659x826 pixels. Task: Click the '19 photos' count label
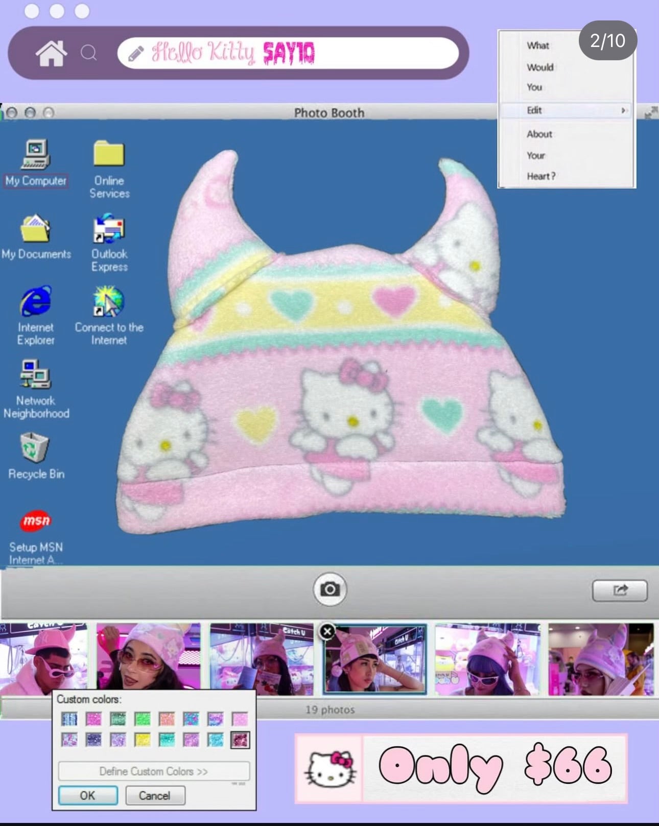click(330, 710)
